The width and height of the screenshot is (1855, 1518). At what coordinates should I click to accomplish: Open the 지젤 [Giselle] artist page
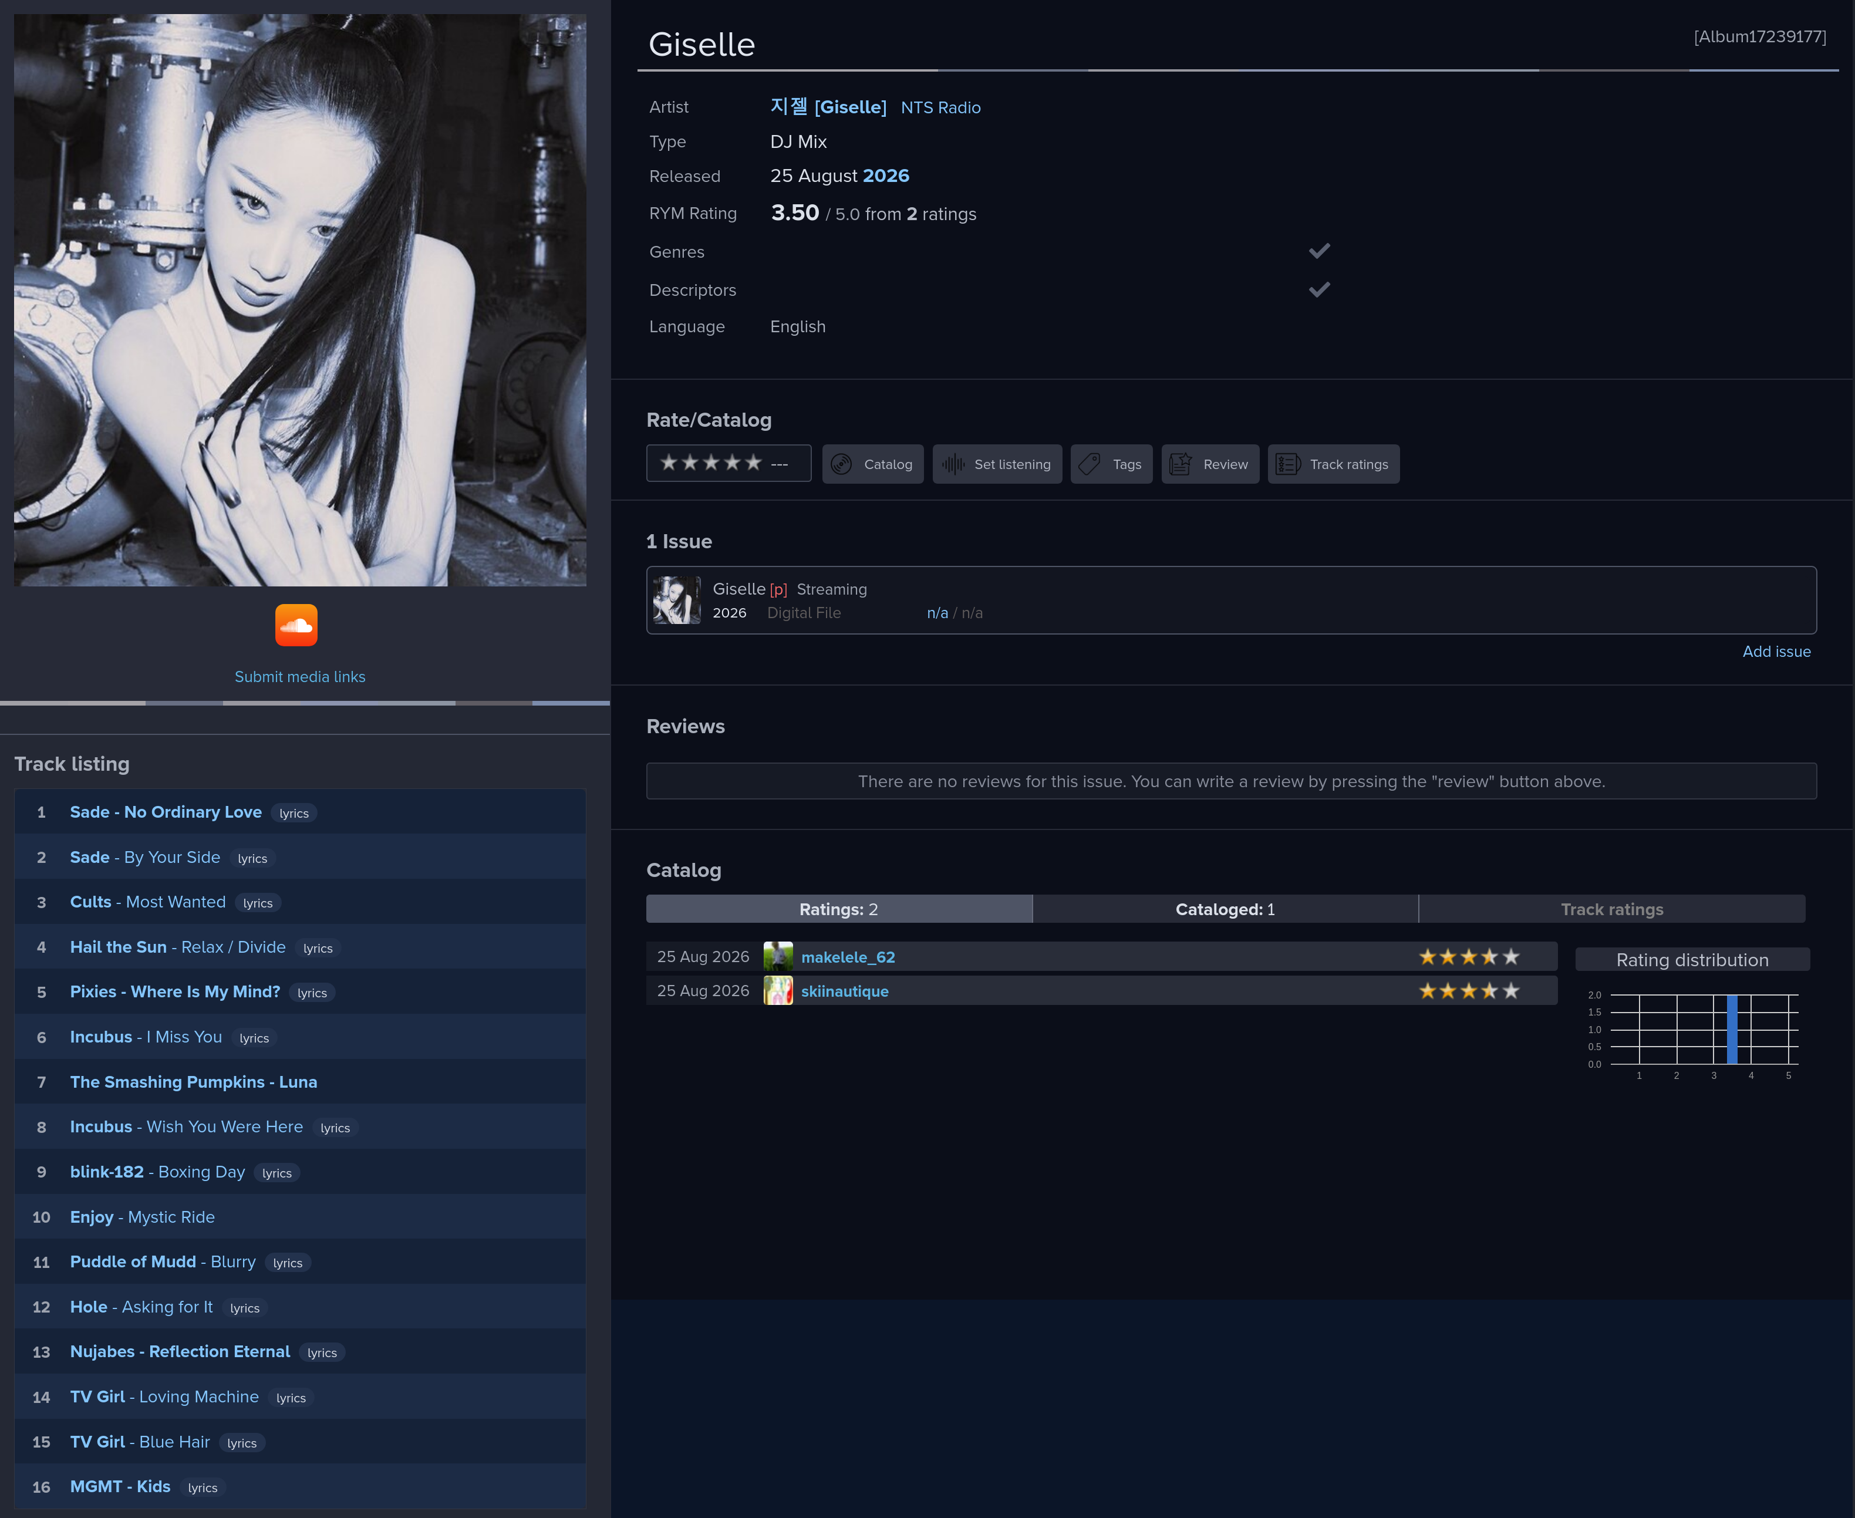(x=828, y=107)
